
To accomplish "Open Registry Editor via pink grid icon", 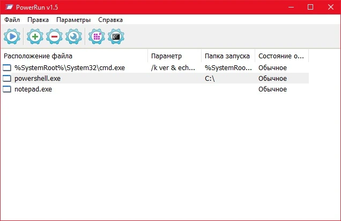I will 97,36.
